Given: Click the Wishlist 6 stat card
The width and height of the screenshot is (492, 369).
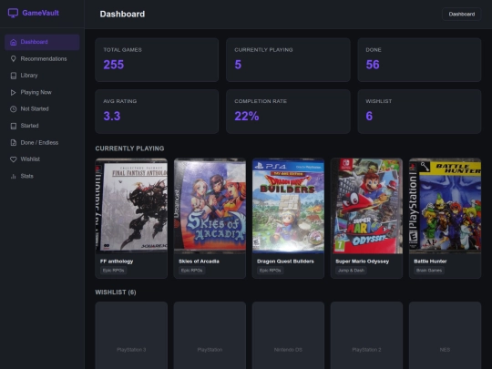Looking at the screenshot, I should click(x=419, y=112).
